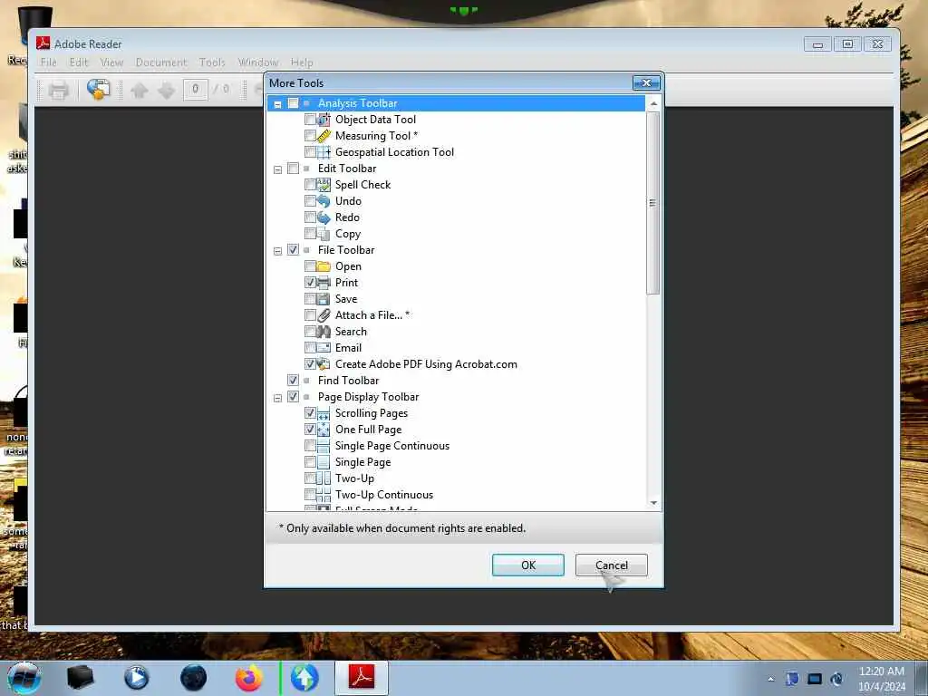Click OK in More Tools dialog
The image size is (928, 696).
click(x=528, y=565)
